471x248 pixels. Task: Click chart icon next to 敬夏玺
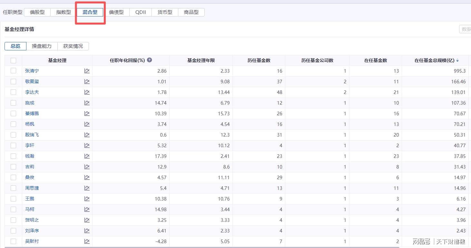click(87, 81)
